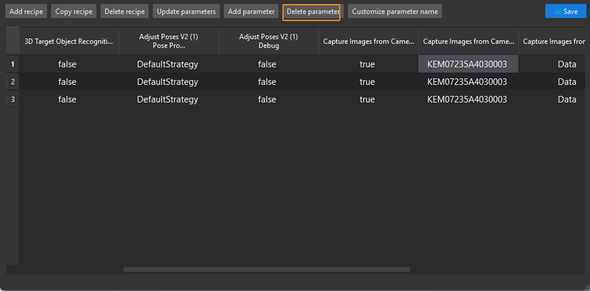The image size is (590, 291).
Task: Select row number 1 in the table
Action: click(13, 64)
